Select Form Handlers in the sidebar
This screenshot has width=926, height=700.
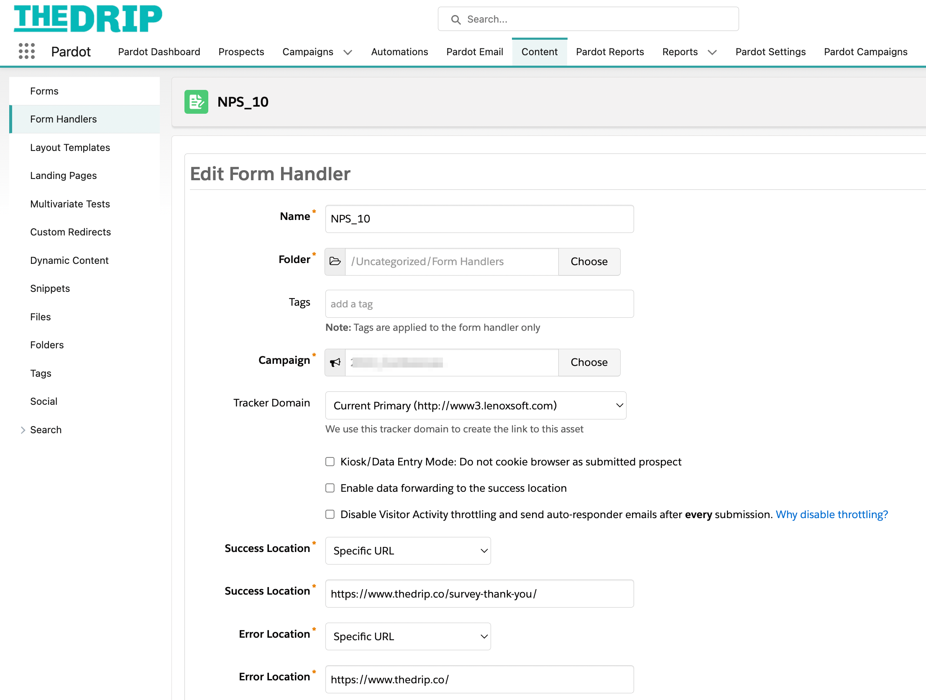point(84,119)
